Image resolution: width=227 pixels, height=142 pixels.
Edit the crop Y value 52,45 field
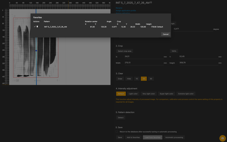point(199,57)
